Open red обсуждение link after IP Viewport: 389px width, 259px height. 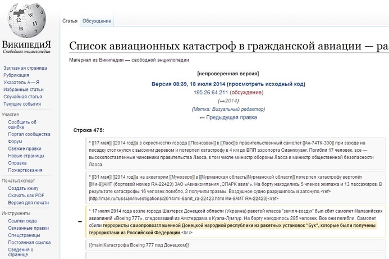tap(246, 93)
